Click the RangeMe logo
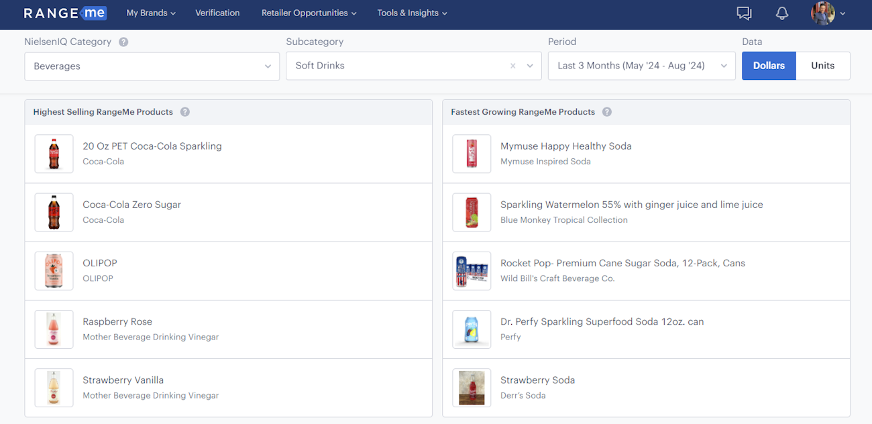This screenshot has height=424, width=872. click(65, 13)
